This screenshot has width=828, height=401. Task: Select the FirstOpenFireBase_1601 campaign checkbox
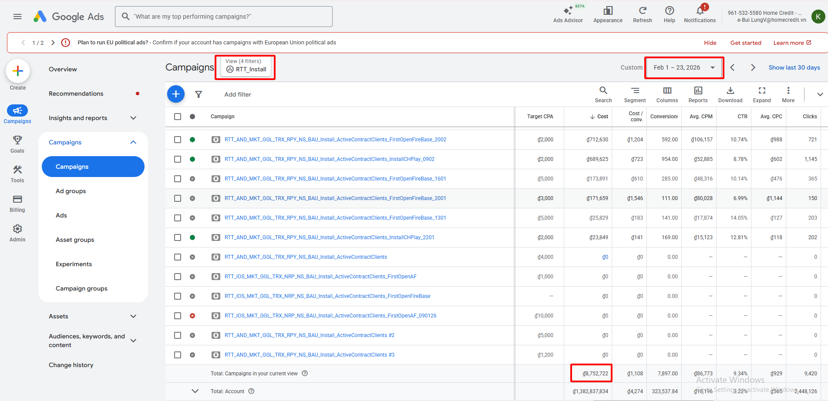[x=178, y=179]
